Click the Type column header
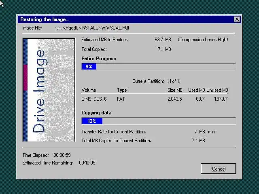Image resolution: width=259 pixels, height=194 pixels. 122,90
